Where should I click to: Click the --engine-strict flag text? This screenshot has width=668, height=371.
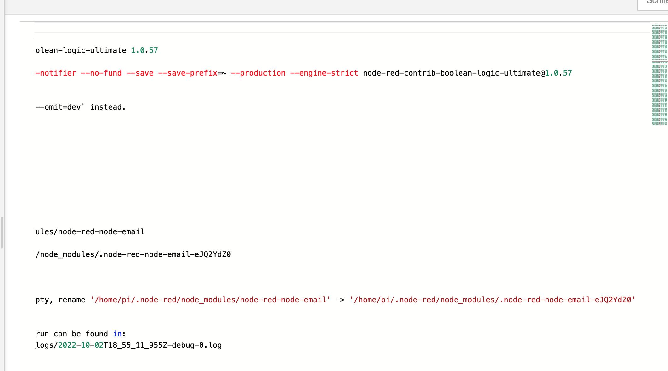click(324, 73)
